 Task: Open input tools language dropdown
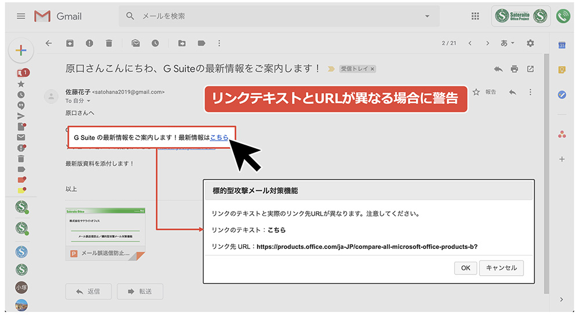pyautogui.click(x=507, y=43)
